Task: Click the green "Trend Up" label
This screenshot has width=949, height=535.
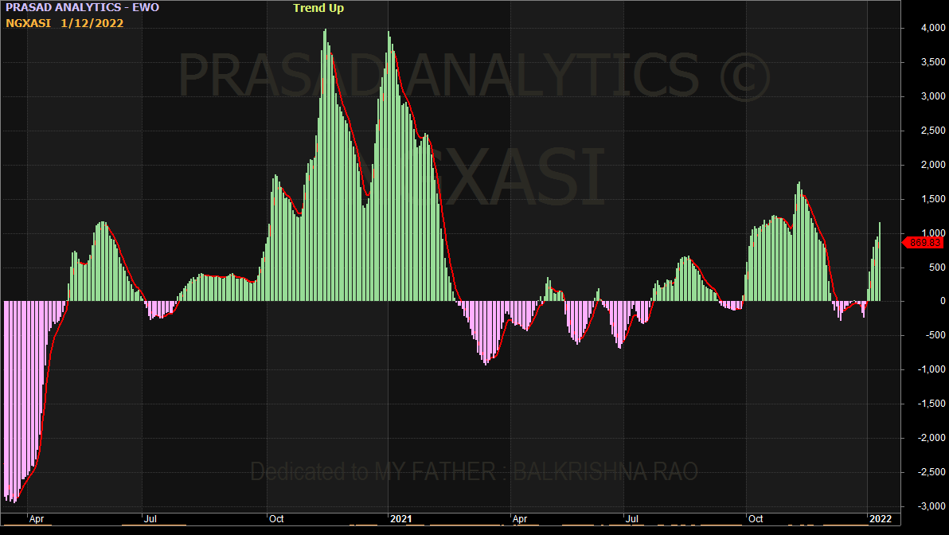Action: [x=318, y=8]
